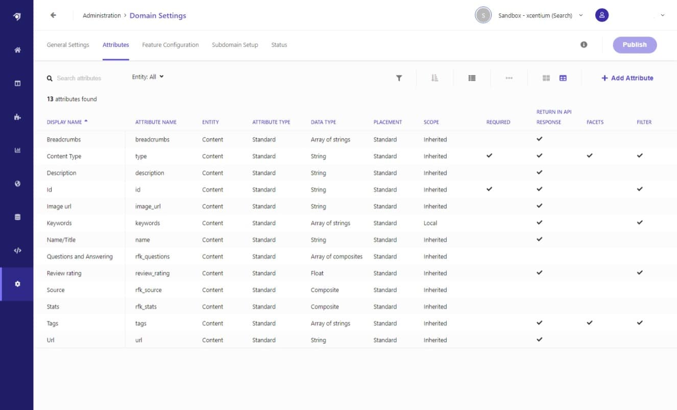
Task: Select the Attributes tab
Action: (116, 45)
